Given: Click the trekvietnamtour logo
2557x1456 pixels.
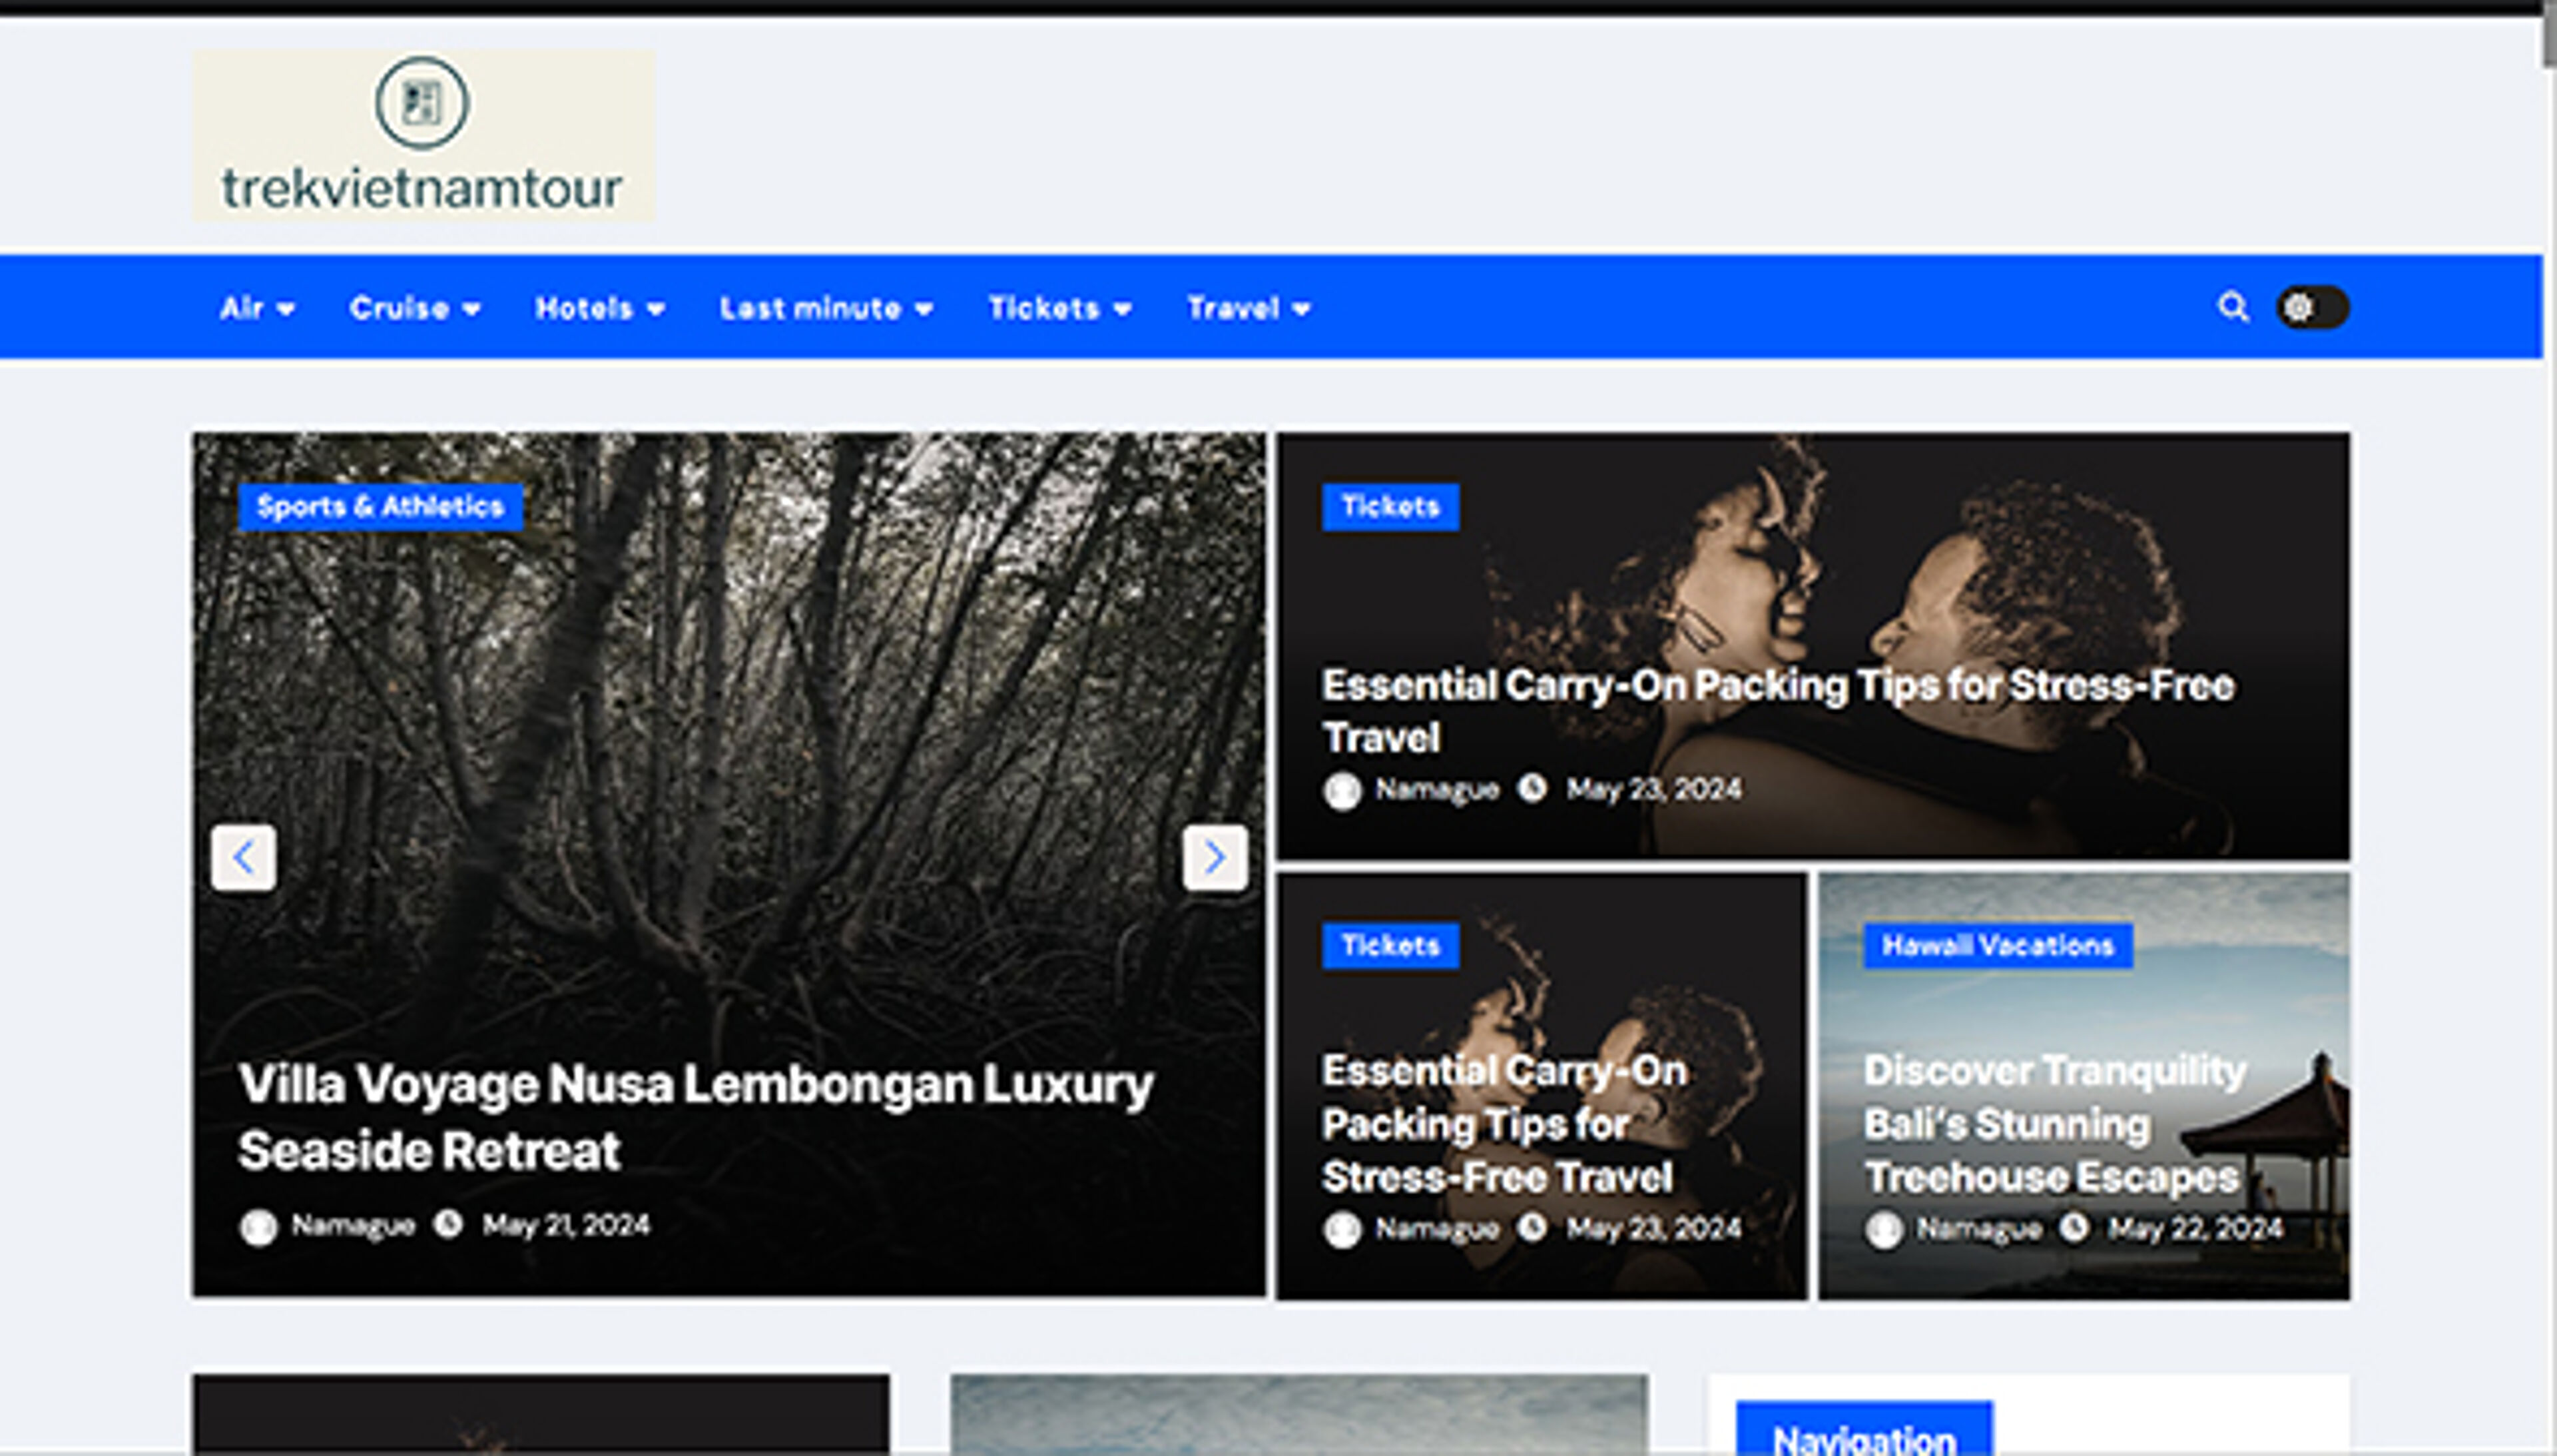Looking at the screenshot, I should (423, 136).
